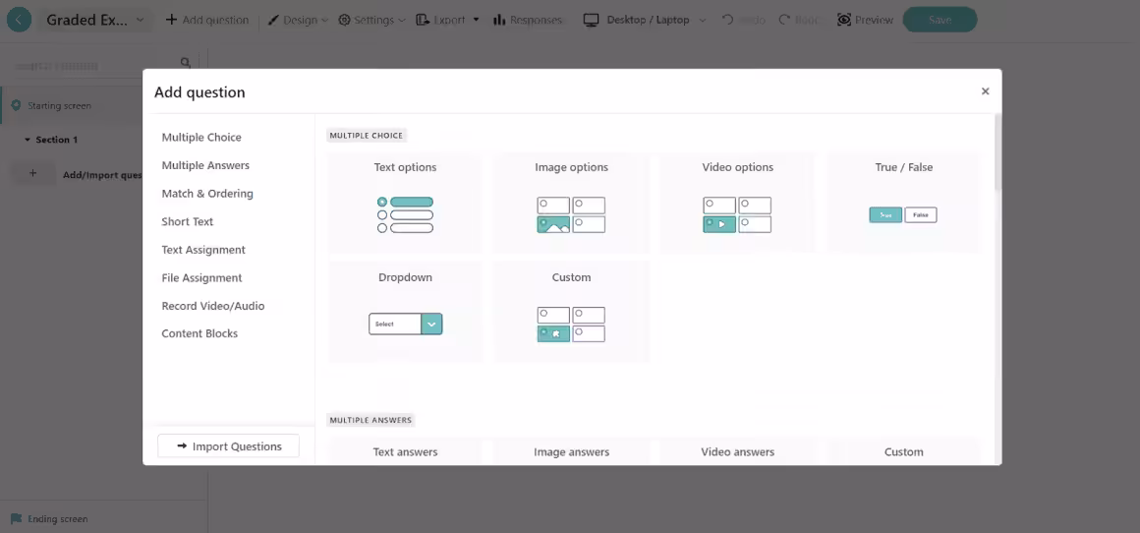The width and height of the screenshot is (1140, 533).
Task: Select Starting screen in sidebar
Action: 71,105
